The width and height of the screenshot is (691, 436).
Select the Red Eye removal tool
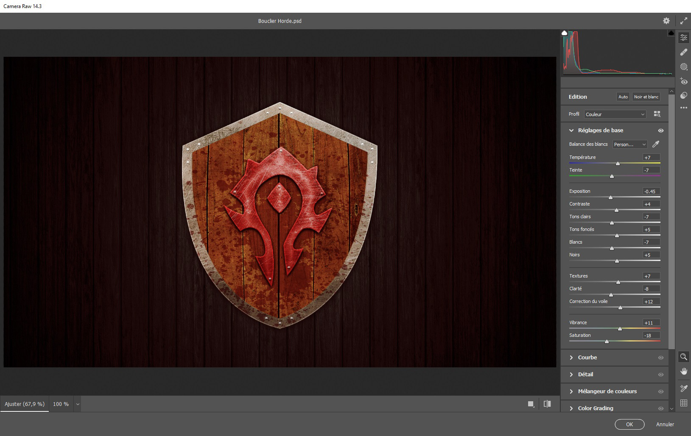[683, 81]
